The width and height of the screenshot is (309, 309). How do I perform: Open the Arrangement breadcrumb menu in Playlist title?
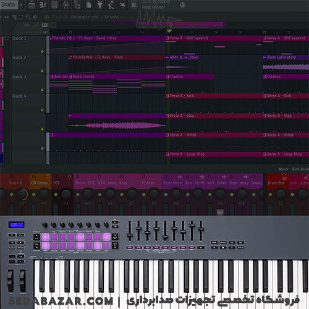click(x=85, y=17)
